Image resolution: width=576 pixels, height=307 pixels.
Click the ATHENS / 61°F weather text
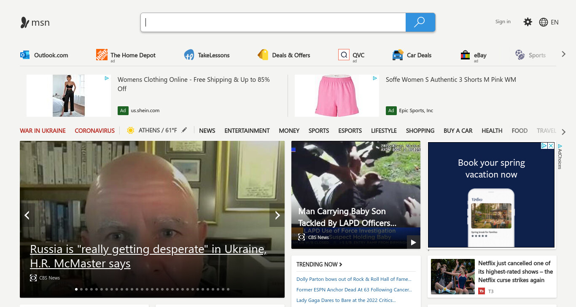[158, 130]
